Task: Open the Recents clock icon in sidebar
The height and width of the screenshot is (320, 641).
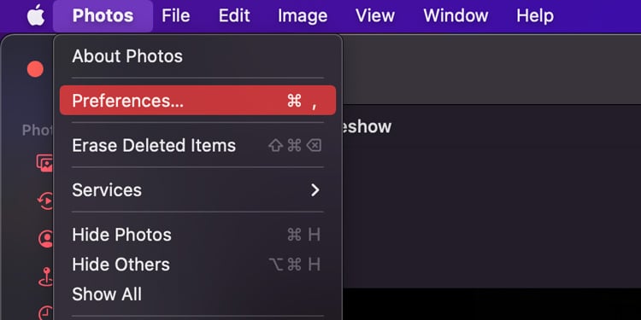Action: [x=46, y=312]
